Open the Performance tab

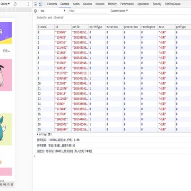pos(127,4)
